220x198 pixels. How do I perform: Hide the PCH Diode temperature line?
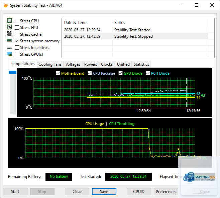tap(148, 73)
